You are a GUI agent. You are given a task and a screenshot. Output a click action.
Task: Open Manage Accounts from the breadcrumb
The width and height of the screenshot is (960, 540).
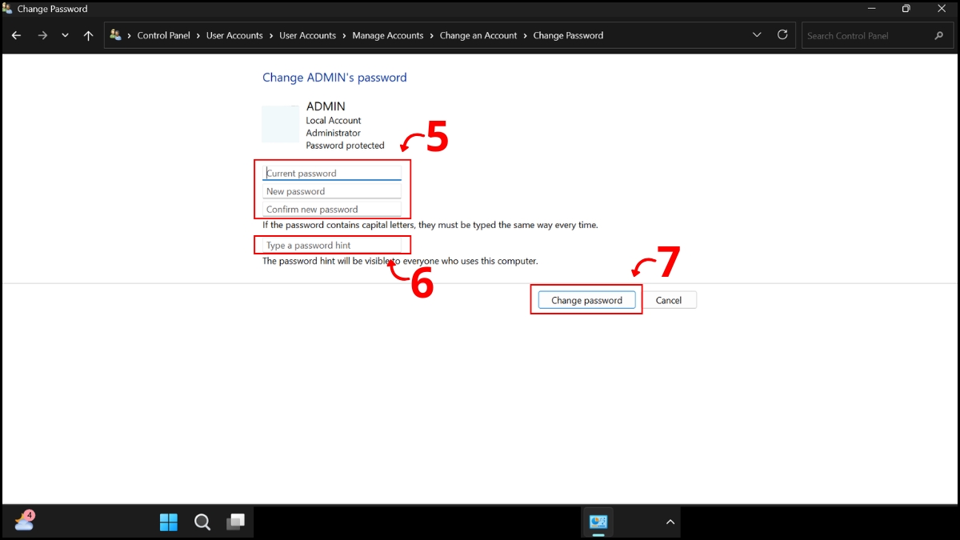tap(388, 35)
